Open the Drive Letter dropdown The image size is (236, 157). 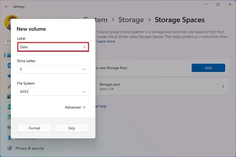coord(53,69)
